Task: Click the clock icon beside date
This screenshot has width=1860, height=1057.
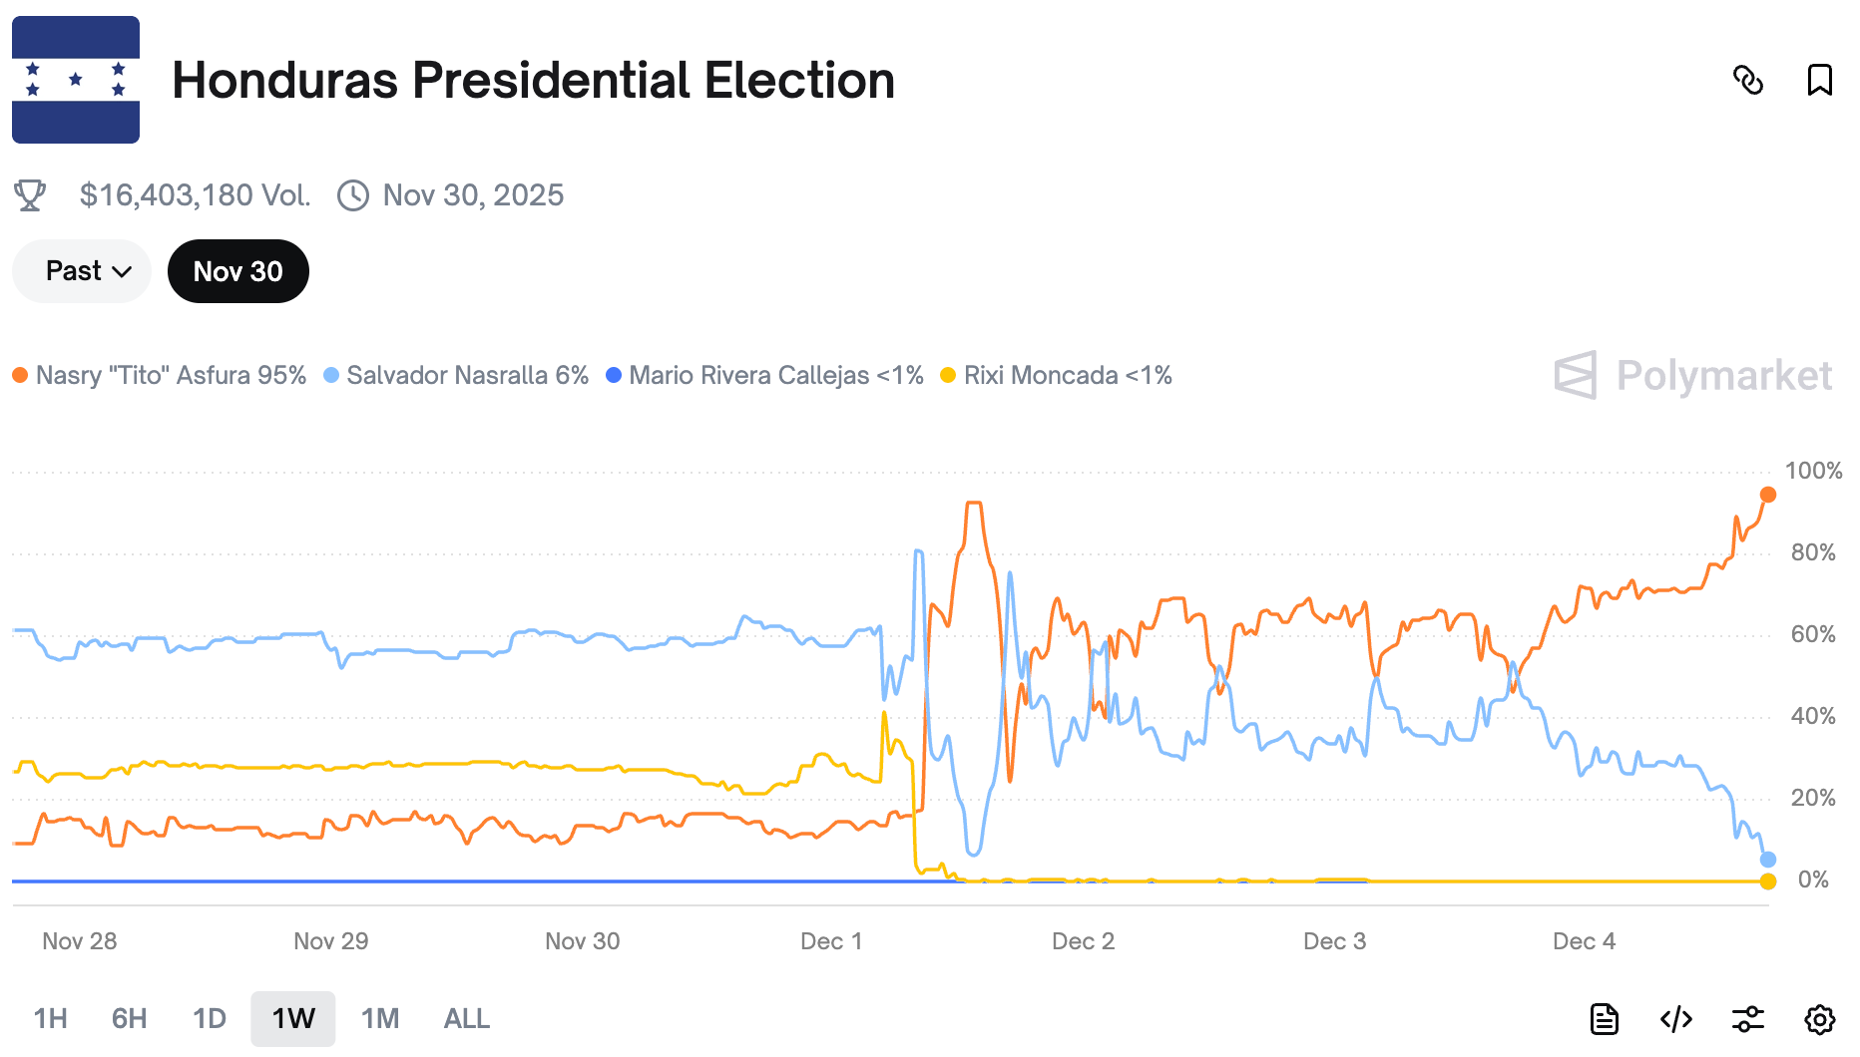Action: (x=353, y=195)
